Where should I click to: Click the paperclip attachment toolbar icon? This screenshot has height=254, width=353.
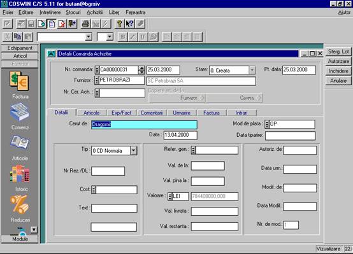pyautogui.click(x=140, y=24)
